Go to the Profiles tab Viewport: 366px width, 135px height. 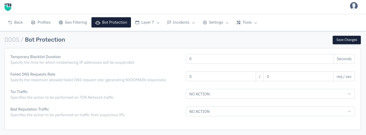pyautogui.click(x=41, y=22)
